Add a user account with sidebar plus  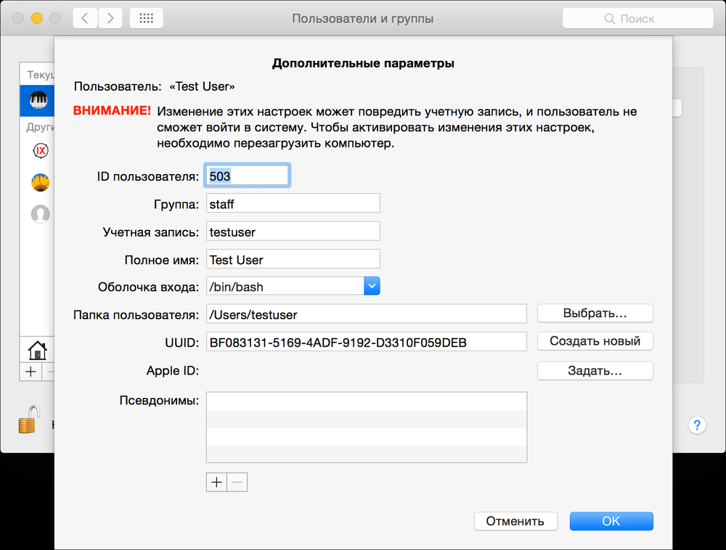(30, 372)
